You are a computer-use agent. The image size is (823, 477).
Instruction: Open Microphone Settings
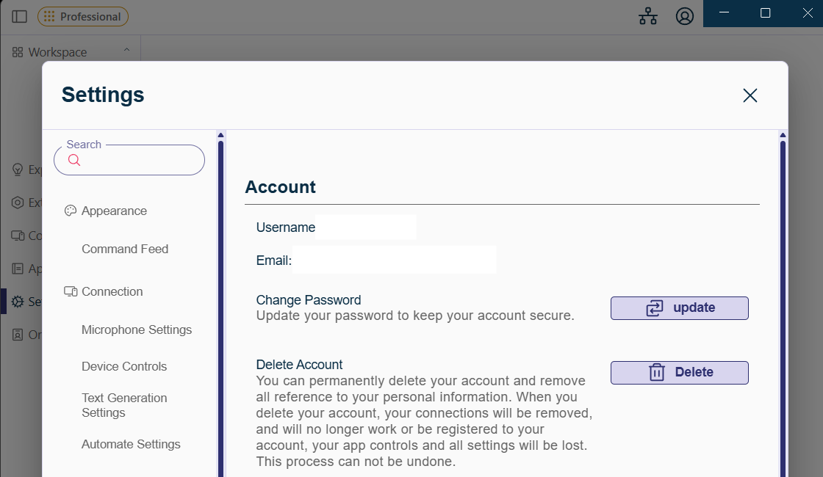137,329
